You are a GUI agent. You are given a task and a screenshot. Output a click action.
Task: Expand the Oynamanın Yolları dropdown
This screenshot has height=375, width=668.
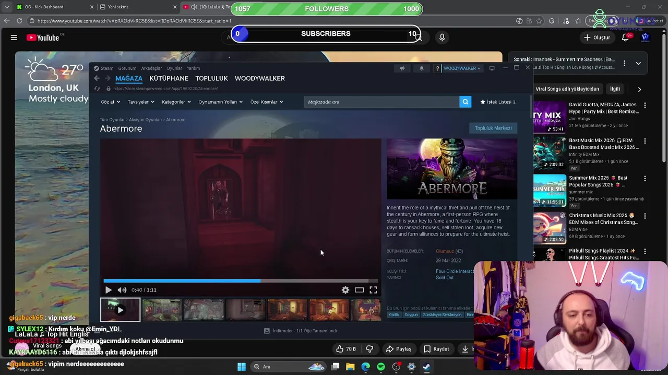220,102
